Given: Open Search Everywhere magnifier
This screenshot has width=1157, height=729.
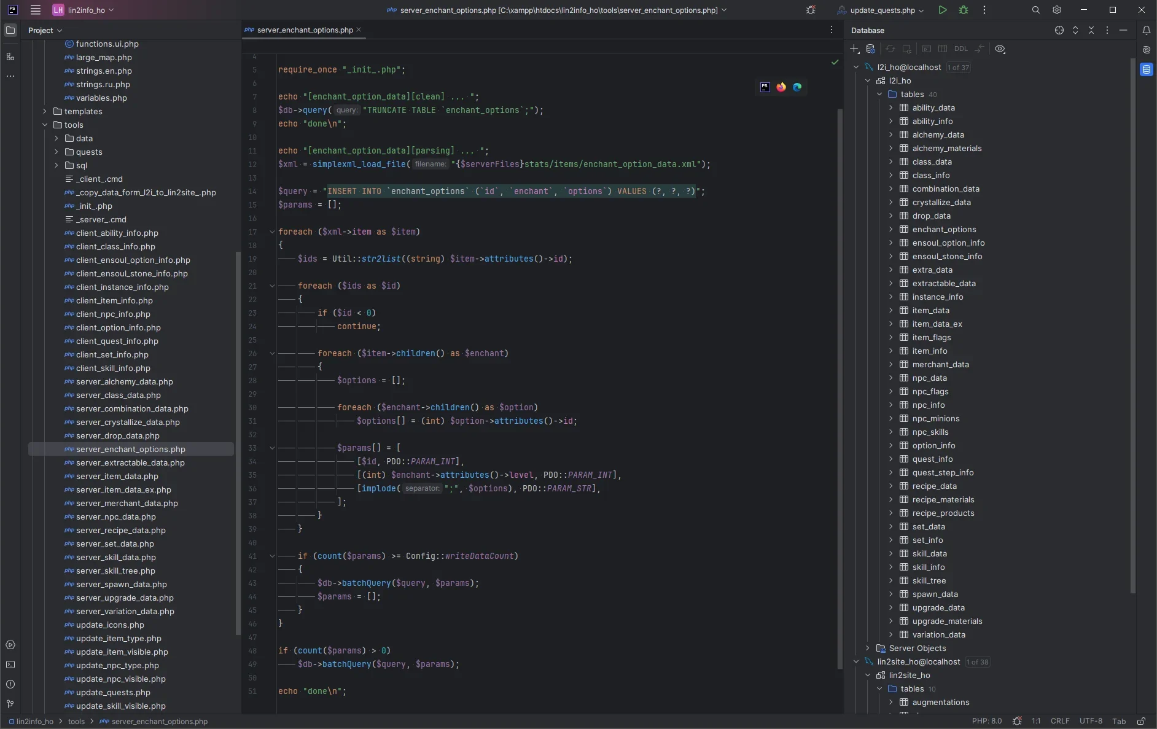Looking at the screenshot, I should [x=1036, y=10].
